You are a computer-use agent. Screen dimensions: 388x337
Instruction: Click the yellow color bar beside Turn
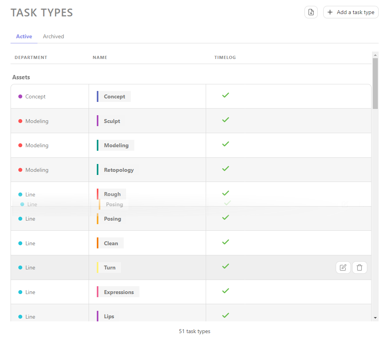98,267
